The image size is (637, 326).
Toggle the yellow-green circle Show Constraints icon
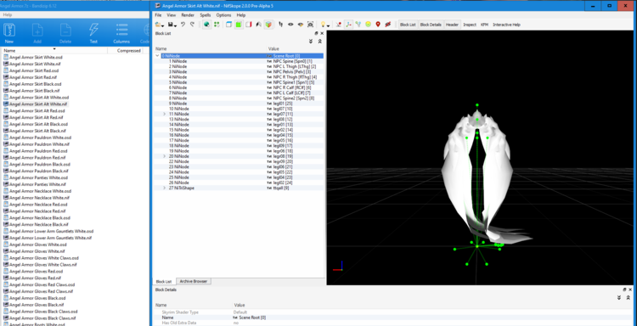[x=368, y=25]
